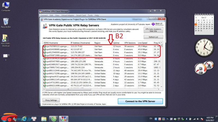Open Connect menu in SoftEther VPN Client Manager
218x122 pixels.
44,15
